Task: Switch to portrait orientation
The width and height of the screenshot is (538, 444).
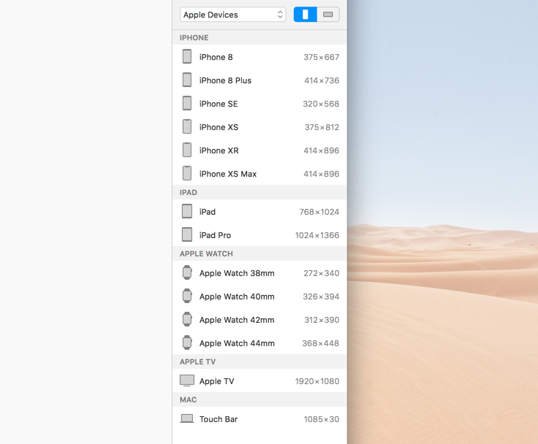Action: (x=305, y=15)
